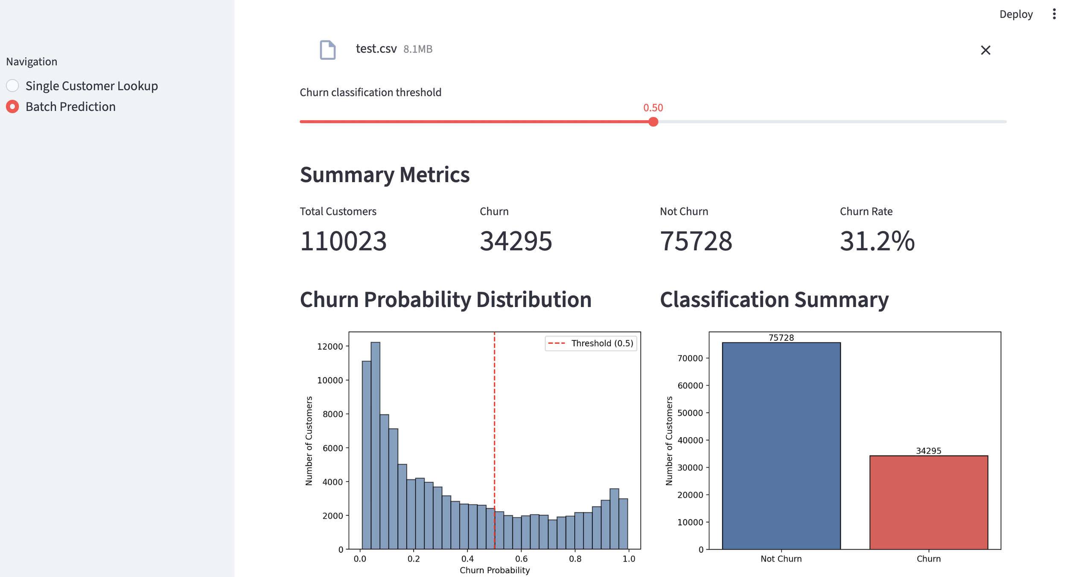Click the test.csv file name
1067x577 pixels.
pyautogui.click(x=376, y=49)
